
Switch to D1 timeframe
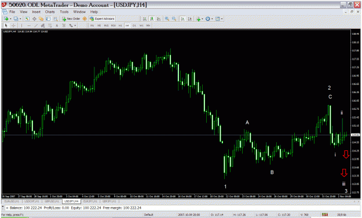pos(134,25)
